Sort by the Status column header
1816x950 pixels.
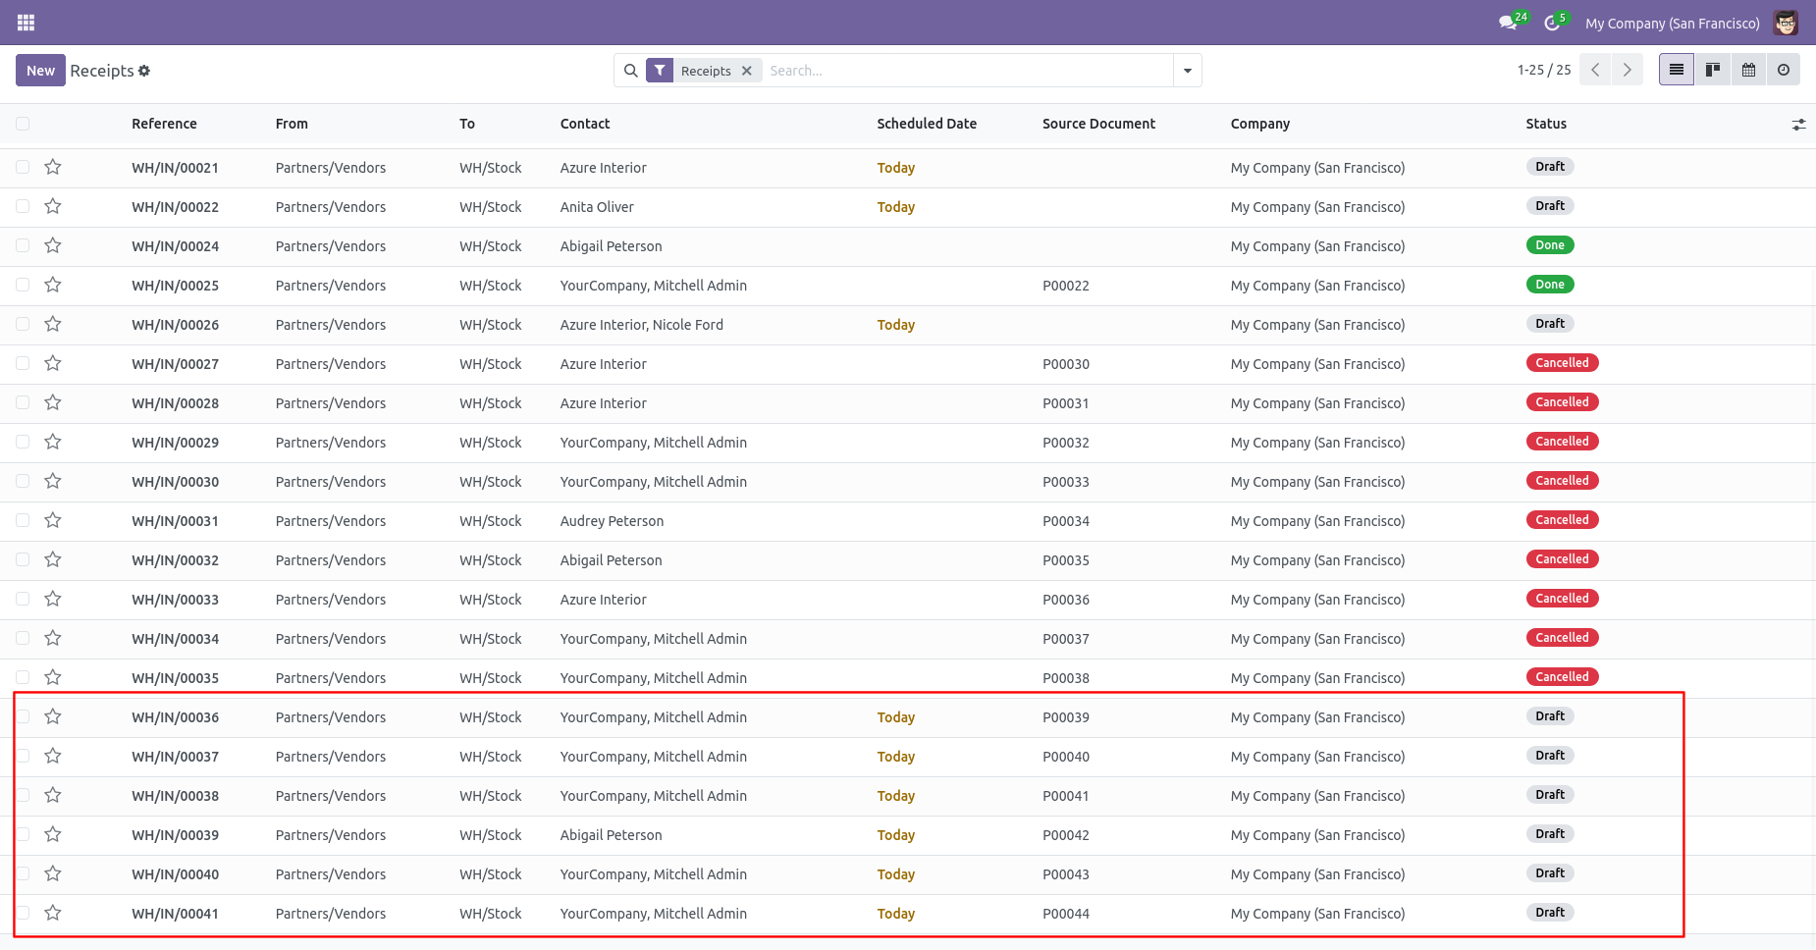tap(1546, 124)
